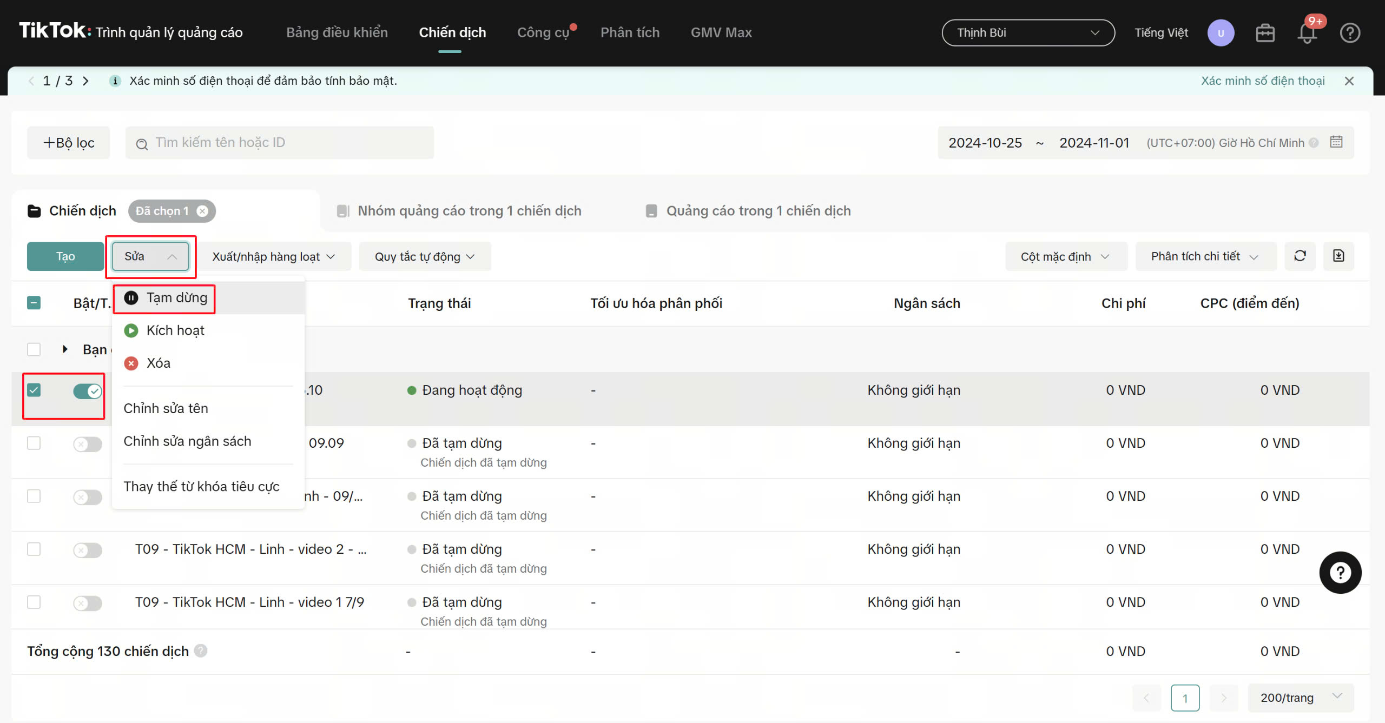Open Xuất/nhập hàng loạt dropdown
Image resolution: width=1385 pixels, height=723 pixels.
coord(274,256)
